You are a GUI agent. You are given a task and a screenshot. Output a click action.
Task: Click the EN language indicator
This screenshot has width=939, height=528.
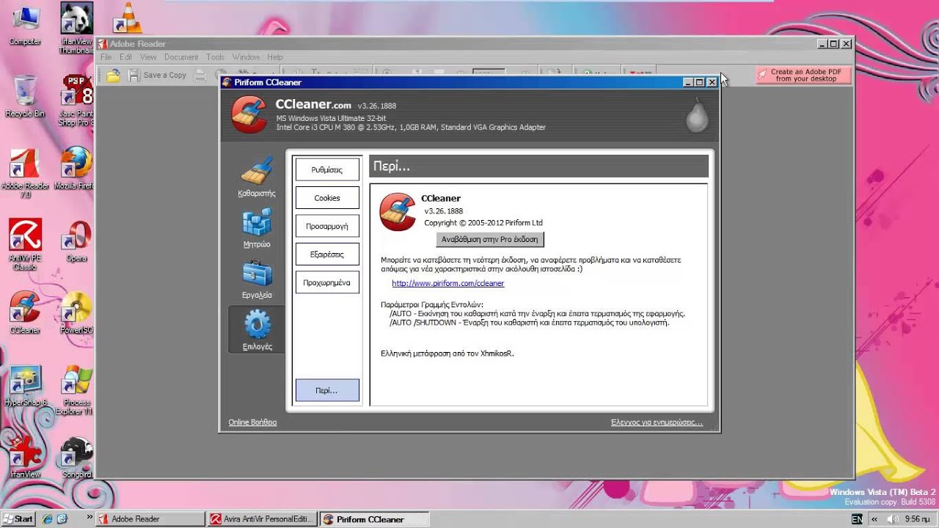tap(857, 519)
